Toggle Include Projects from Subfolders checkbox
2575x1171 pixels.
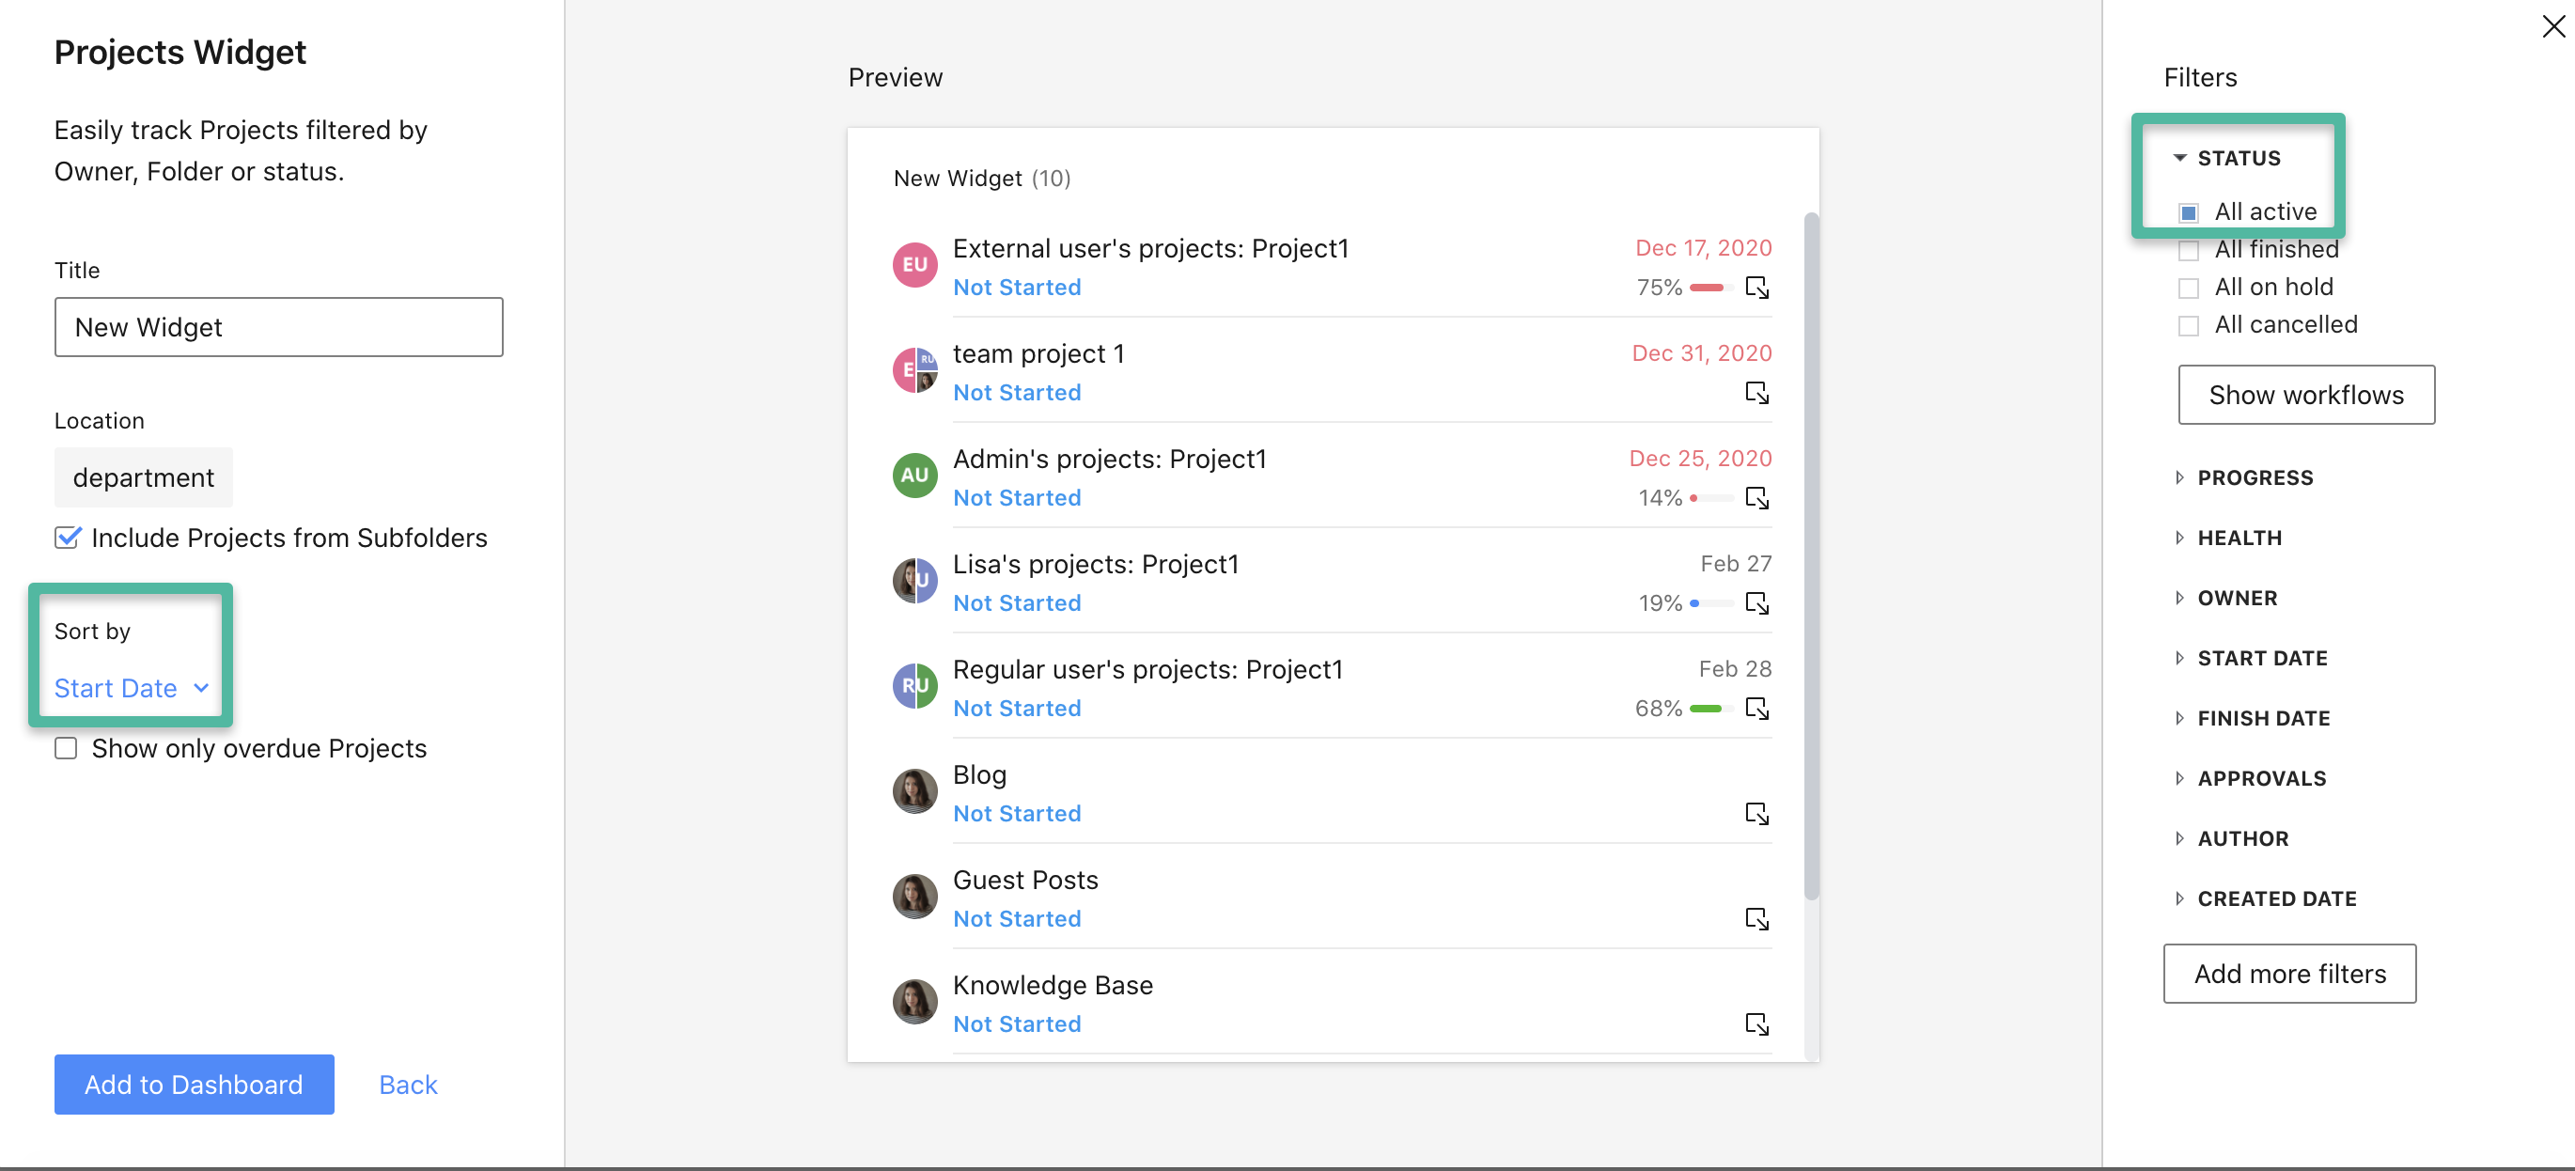(67, 538)
